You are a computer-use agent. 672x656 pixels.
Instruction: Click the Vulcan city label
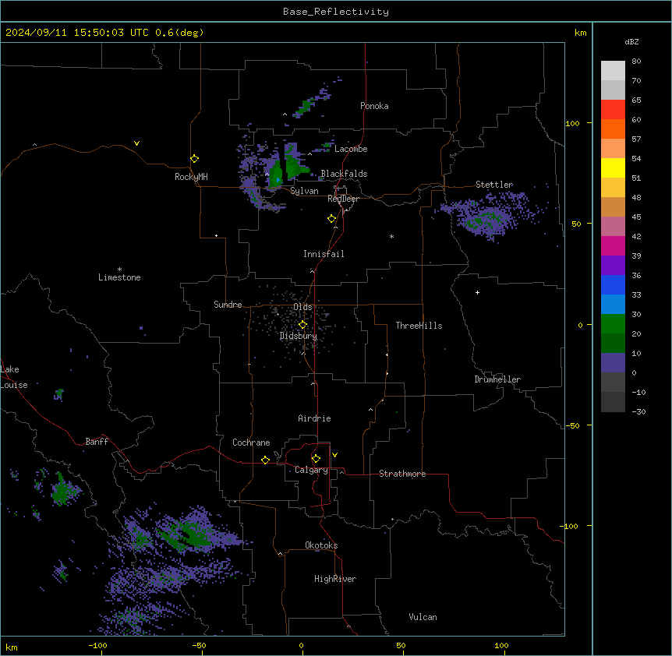pos(423,617)
